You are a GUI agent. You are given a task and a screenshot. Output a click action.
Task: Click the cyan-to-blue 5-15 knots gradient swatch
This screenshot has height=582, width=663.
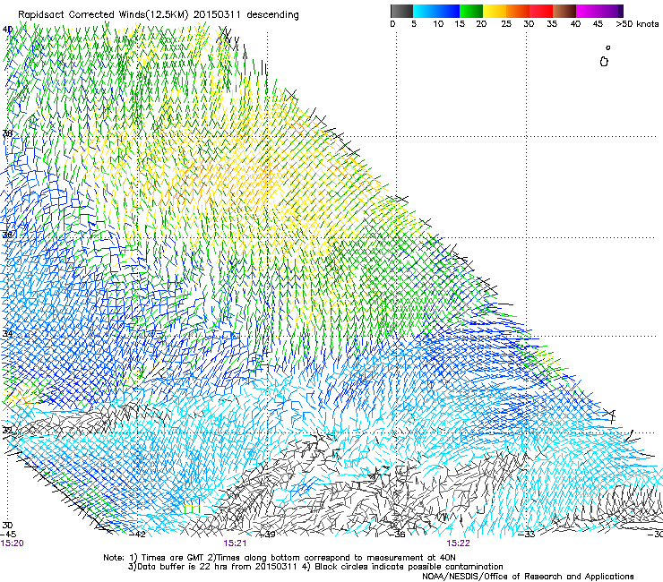436,11
